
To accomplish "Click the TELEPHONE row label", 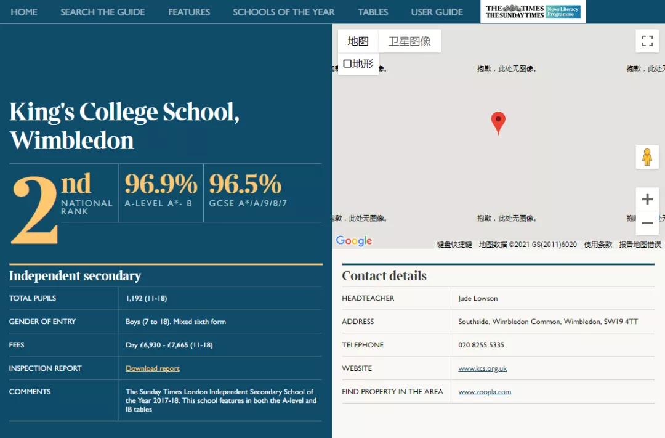I will [363, 345].
